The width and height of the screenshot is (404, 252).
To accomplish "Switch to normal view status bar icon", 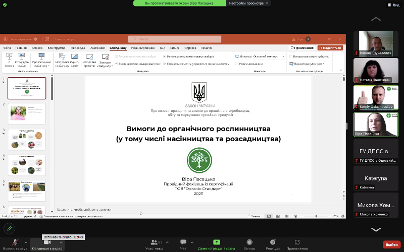I will point(269,216).
